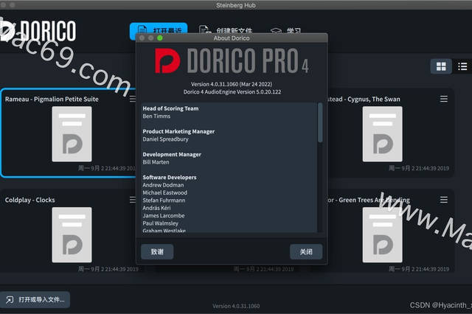The image size is (472, 314).
Task: Click the name 'Michael Eastwood'
Action: click(x=164, y=193)
